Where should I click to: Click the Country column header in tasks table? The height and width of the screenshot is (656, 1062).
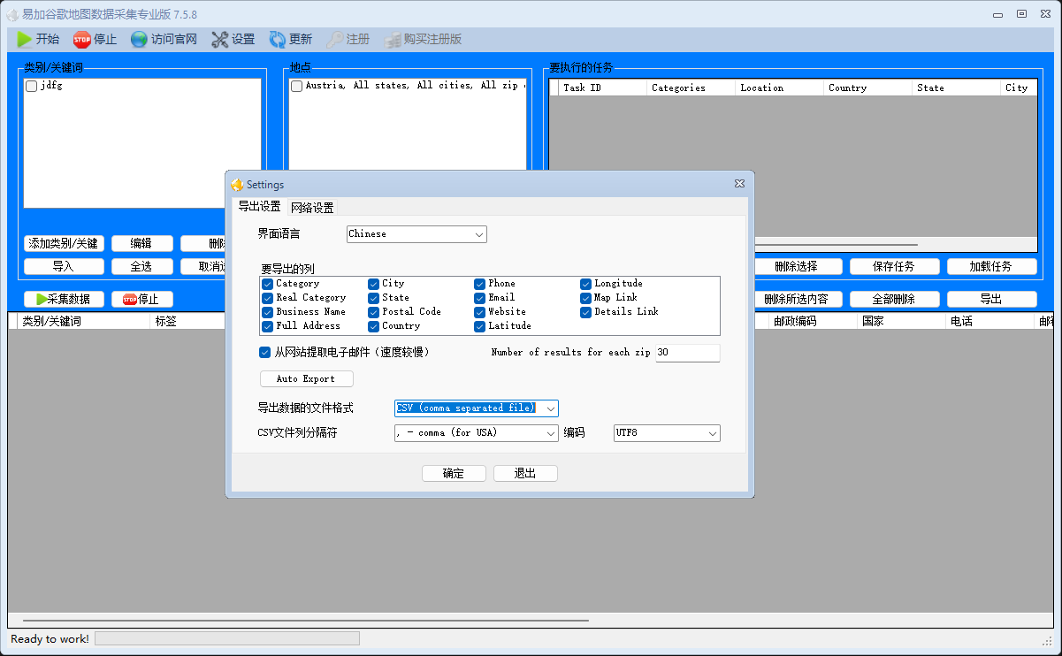coord(868,88)
